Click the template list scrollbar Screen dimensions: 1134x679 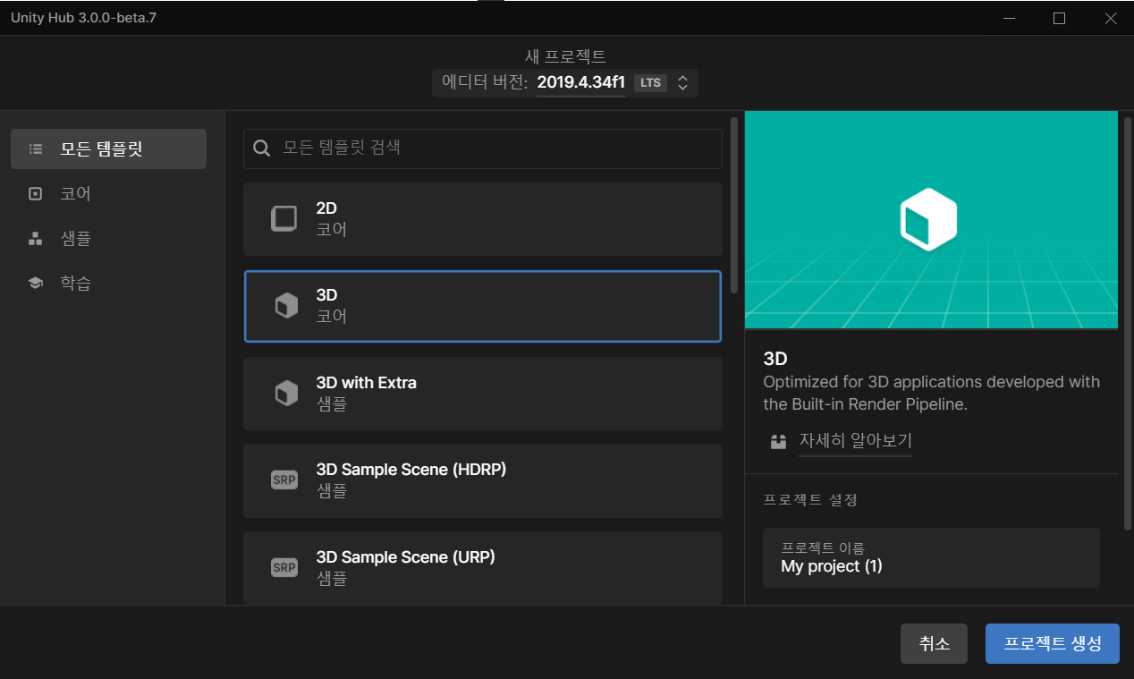pos(734,206)
